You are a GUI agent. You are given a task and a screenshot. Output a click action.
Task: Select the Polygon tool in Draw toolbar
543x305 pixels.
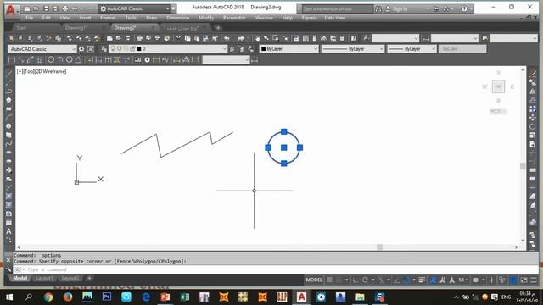click(x=8, y=100)
